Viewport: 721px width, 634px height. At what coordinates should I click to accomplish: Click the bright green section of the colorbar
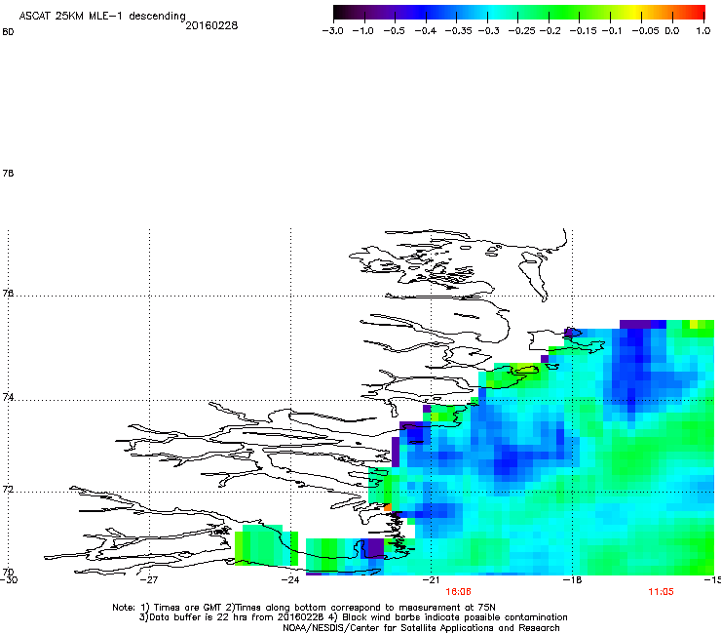click(x=563, y=13)
